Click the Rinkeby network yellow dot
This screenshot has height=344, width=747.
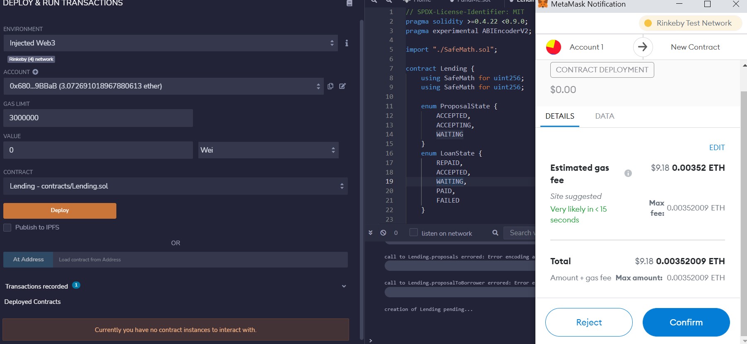[x=648, y=23]
